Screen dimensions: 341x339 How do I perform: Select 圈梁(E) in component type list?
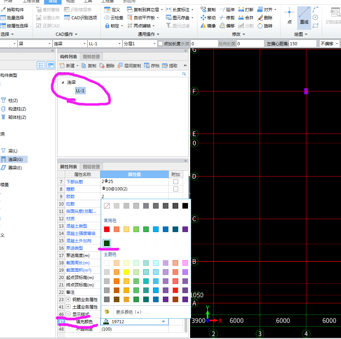point(12,168)
